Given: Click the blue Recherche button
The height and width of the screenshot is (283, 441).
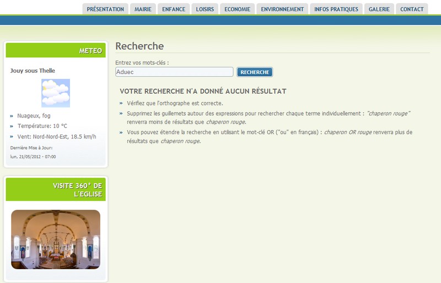Looking at the screenshot, I should [x=255, y=72].
